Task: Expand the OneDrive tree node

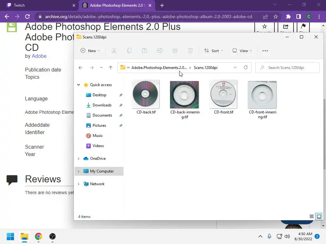Action: tap(78, 159)
